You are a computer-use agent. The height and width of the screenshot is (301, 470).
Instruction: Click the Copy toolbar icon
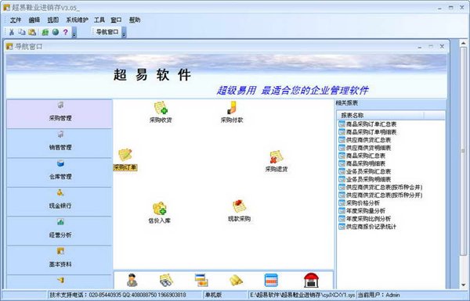(x=22, y=32)
